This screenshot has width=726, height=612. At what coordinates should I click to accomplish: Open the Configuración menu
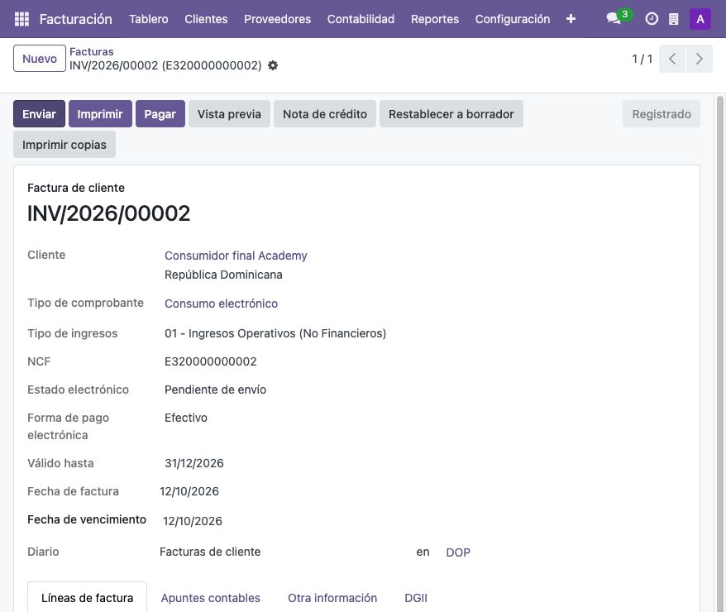click(x=513, y=19)
